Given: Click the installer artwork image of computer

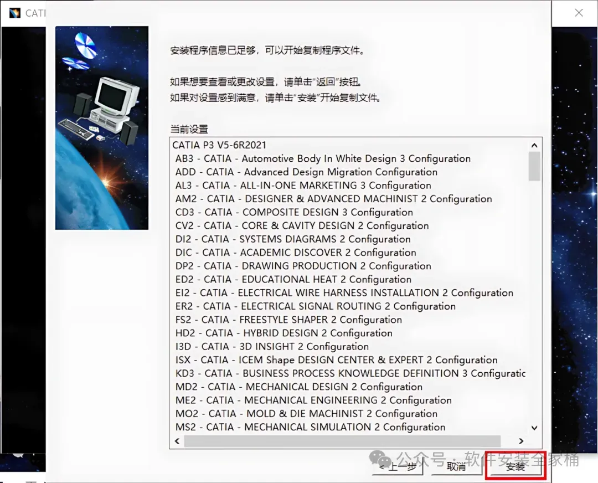Looking at the screenshot, I should [x=102, y=128].
